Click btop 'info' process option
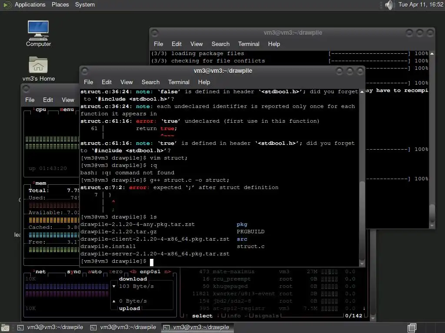445x333 pixels. (x=233, y=316)
